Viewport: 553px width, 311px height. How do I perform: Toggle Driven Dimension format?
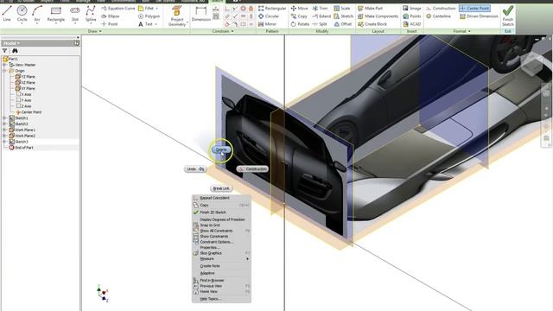pyautogui.click(x=479, y=16)
